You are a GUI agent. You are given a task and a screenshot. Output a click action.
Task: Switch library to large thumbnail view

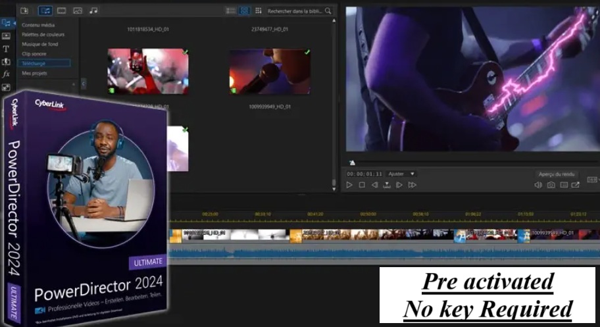click(244, 11)
